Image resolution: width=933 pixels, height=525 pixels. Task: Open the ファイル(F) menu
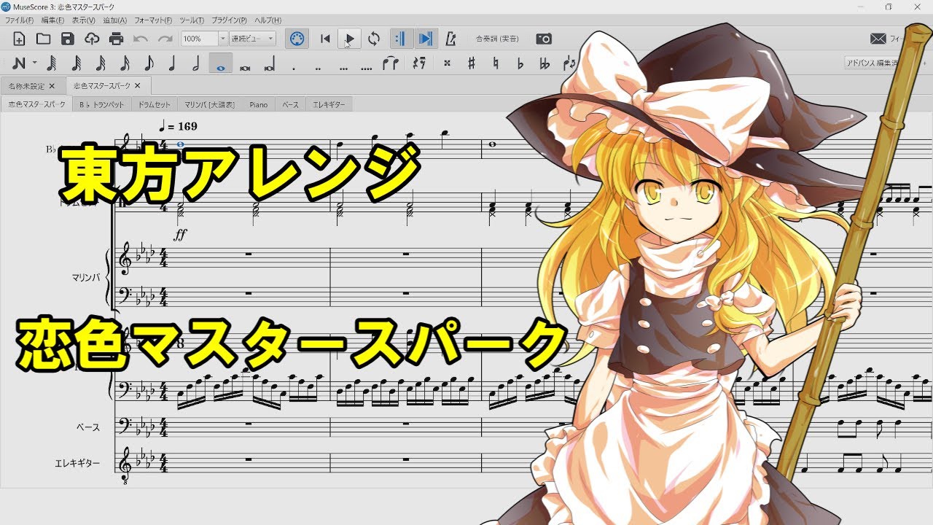[20, 20]
